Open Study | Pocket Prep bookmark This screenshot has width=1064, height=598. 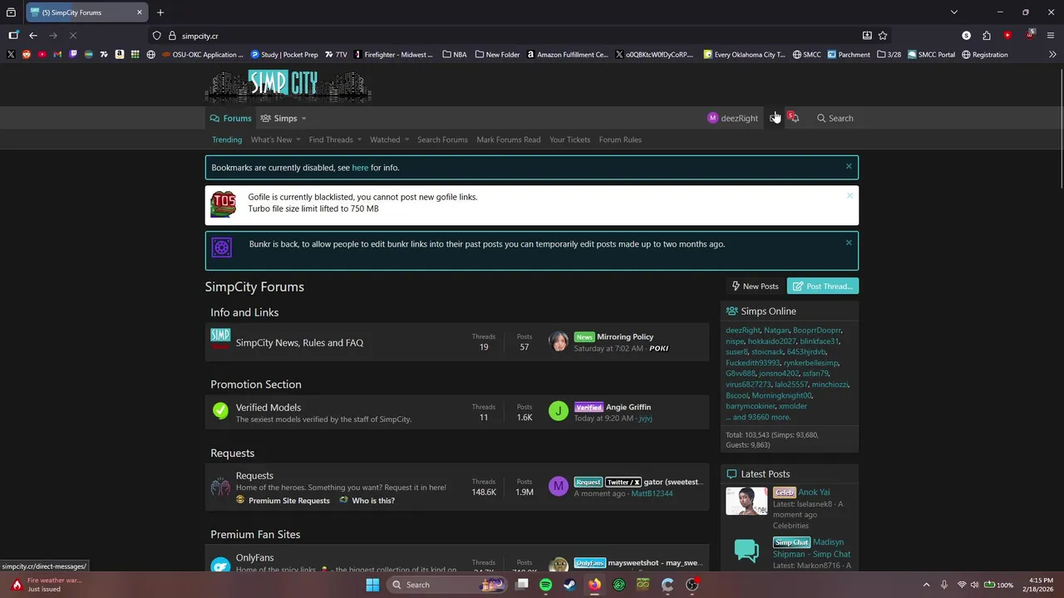(284, 55)
